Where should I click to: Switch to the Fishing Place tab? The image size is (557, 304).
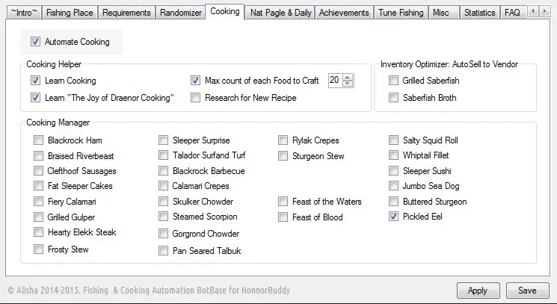pos(70,13)
